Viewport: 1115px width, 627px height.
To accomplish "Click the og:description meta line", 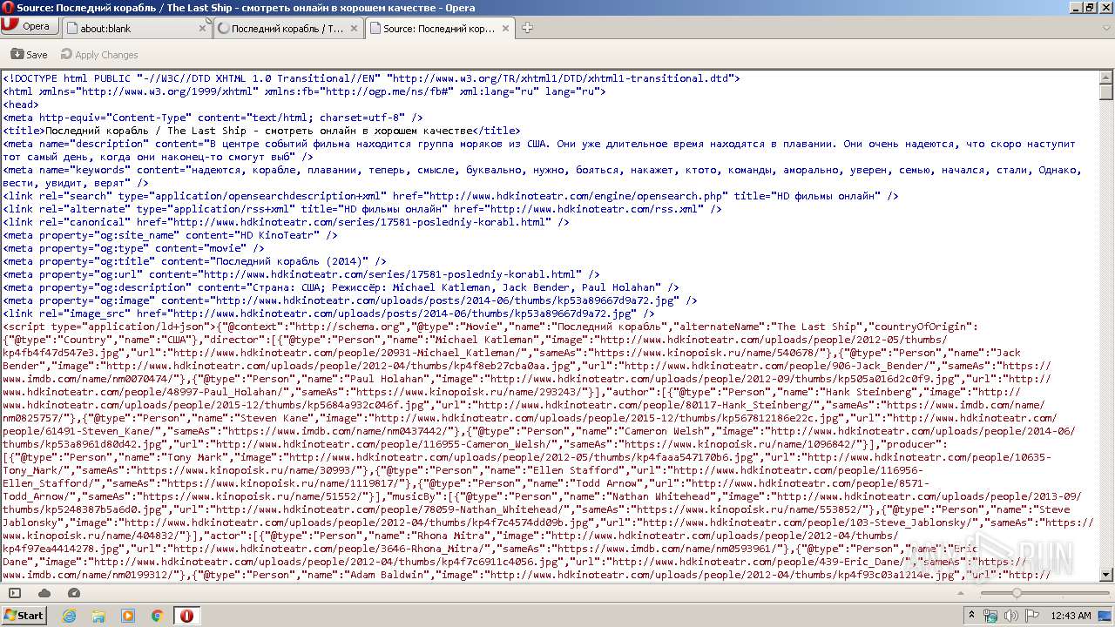I will click(x=341, y=287).
